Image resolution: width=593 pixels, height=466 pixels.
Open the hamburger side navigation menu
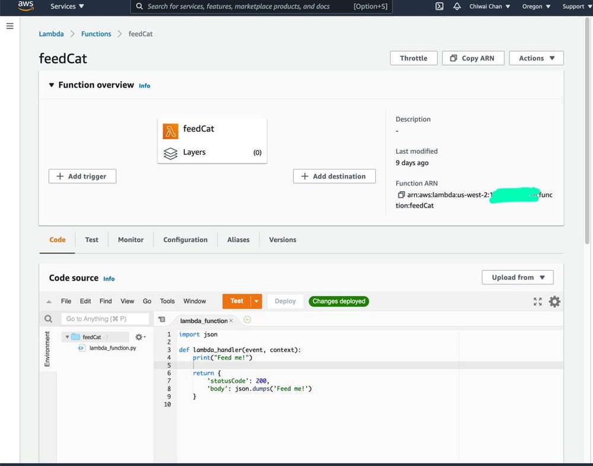click(x=10, y=26)
